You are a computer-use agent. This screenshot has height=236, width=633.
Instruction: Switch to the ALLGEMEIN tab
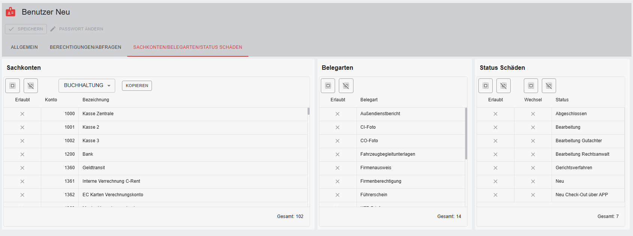tap(24, 47)
